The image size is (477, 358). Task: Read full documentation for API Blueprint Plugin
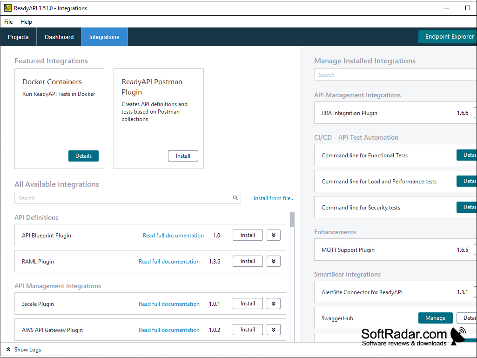tap(174, 235)
